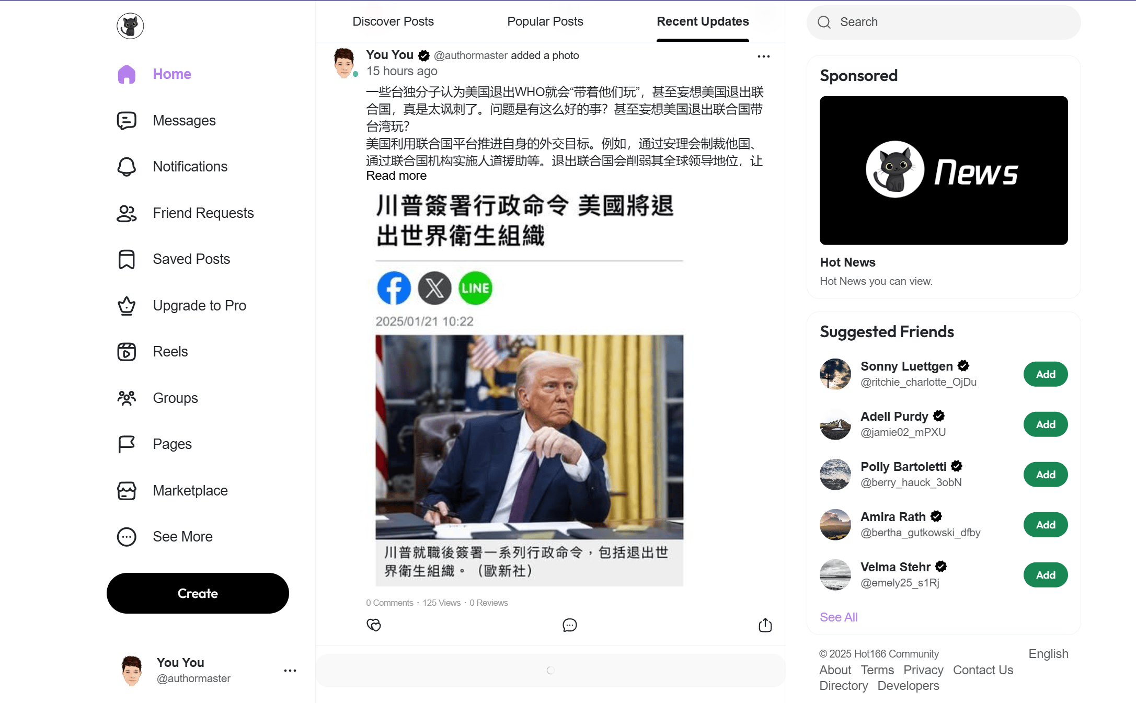
Task: Select the Notifications icon
Action: [x=126, y=166]
